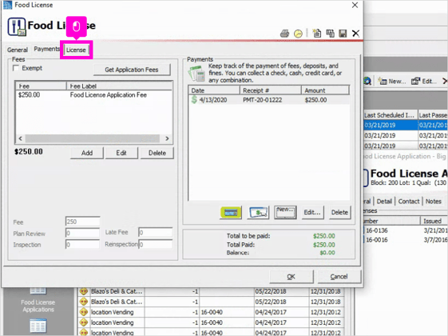Select the 4/13/2020 payment row
The width and height of the screenshot is (448, 336).
click(269, 100)
